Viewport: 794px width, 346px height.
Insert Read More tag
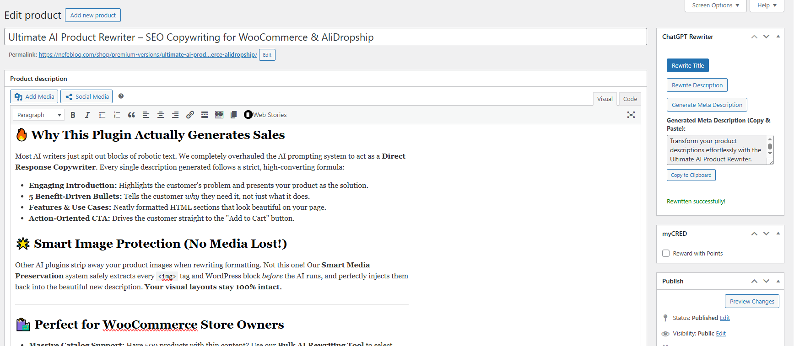pos(205,115)
